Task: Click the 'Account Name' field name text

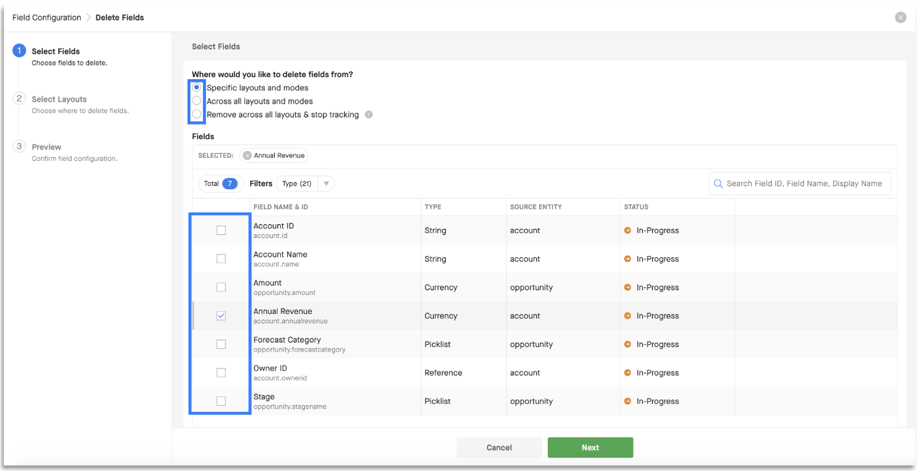Action: pos(280,254)
